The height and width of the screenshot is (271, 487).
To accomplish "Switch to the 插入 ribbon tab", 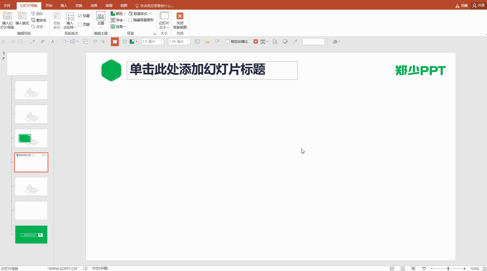I will pos(64,5).
